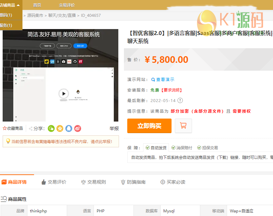Click the 需要授权 warning text

pyautogui.click(x=242, y=111)
